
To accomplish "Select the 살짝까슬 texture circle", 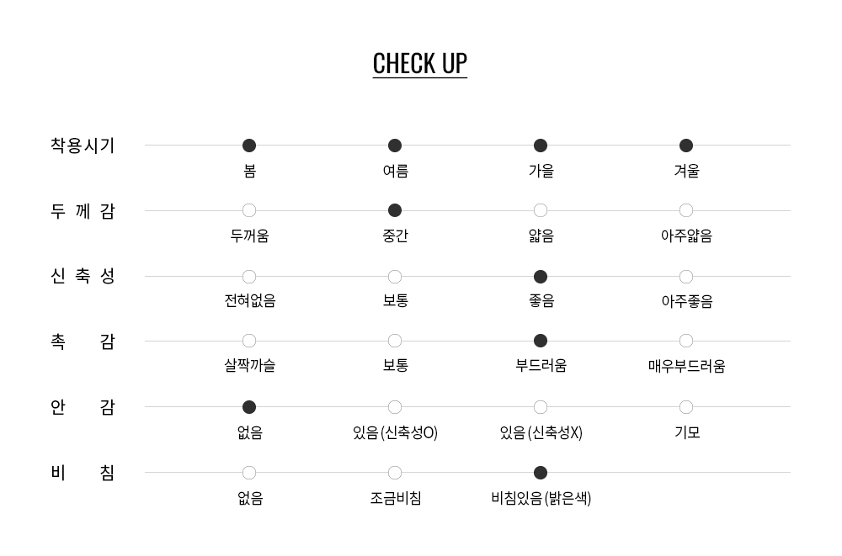I will [x=249, y=341].
